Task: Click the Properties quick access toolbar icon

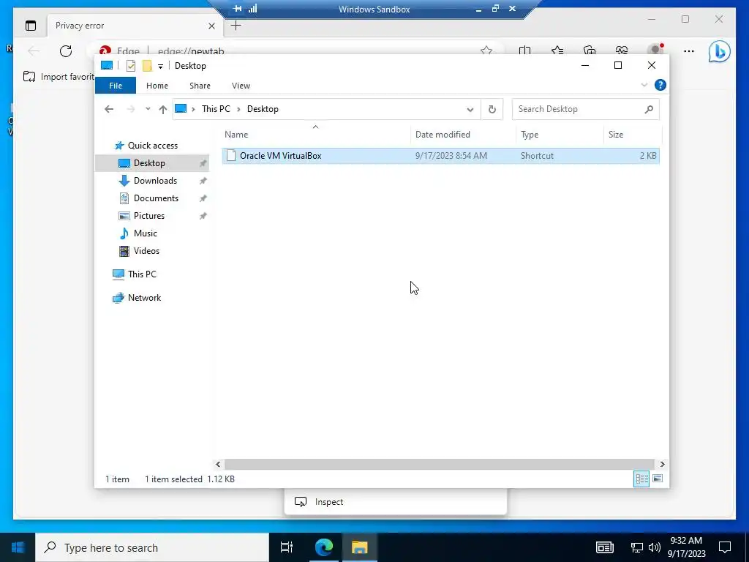Action: click(131, 66)
